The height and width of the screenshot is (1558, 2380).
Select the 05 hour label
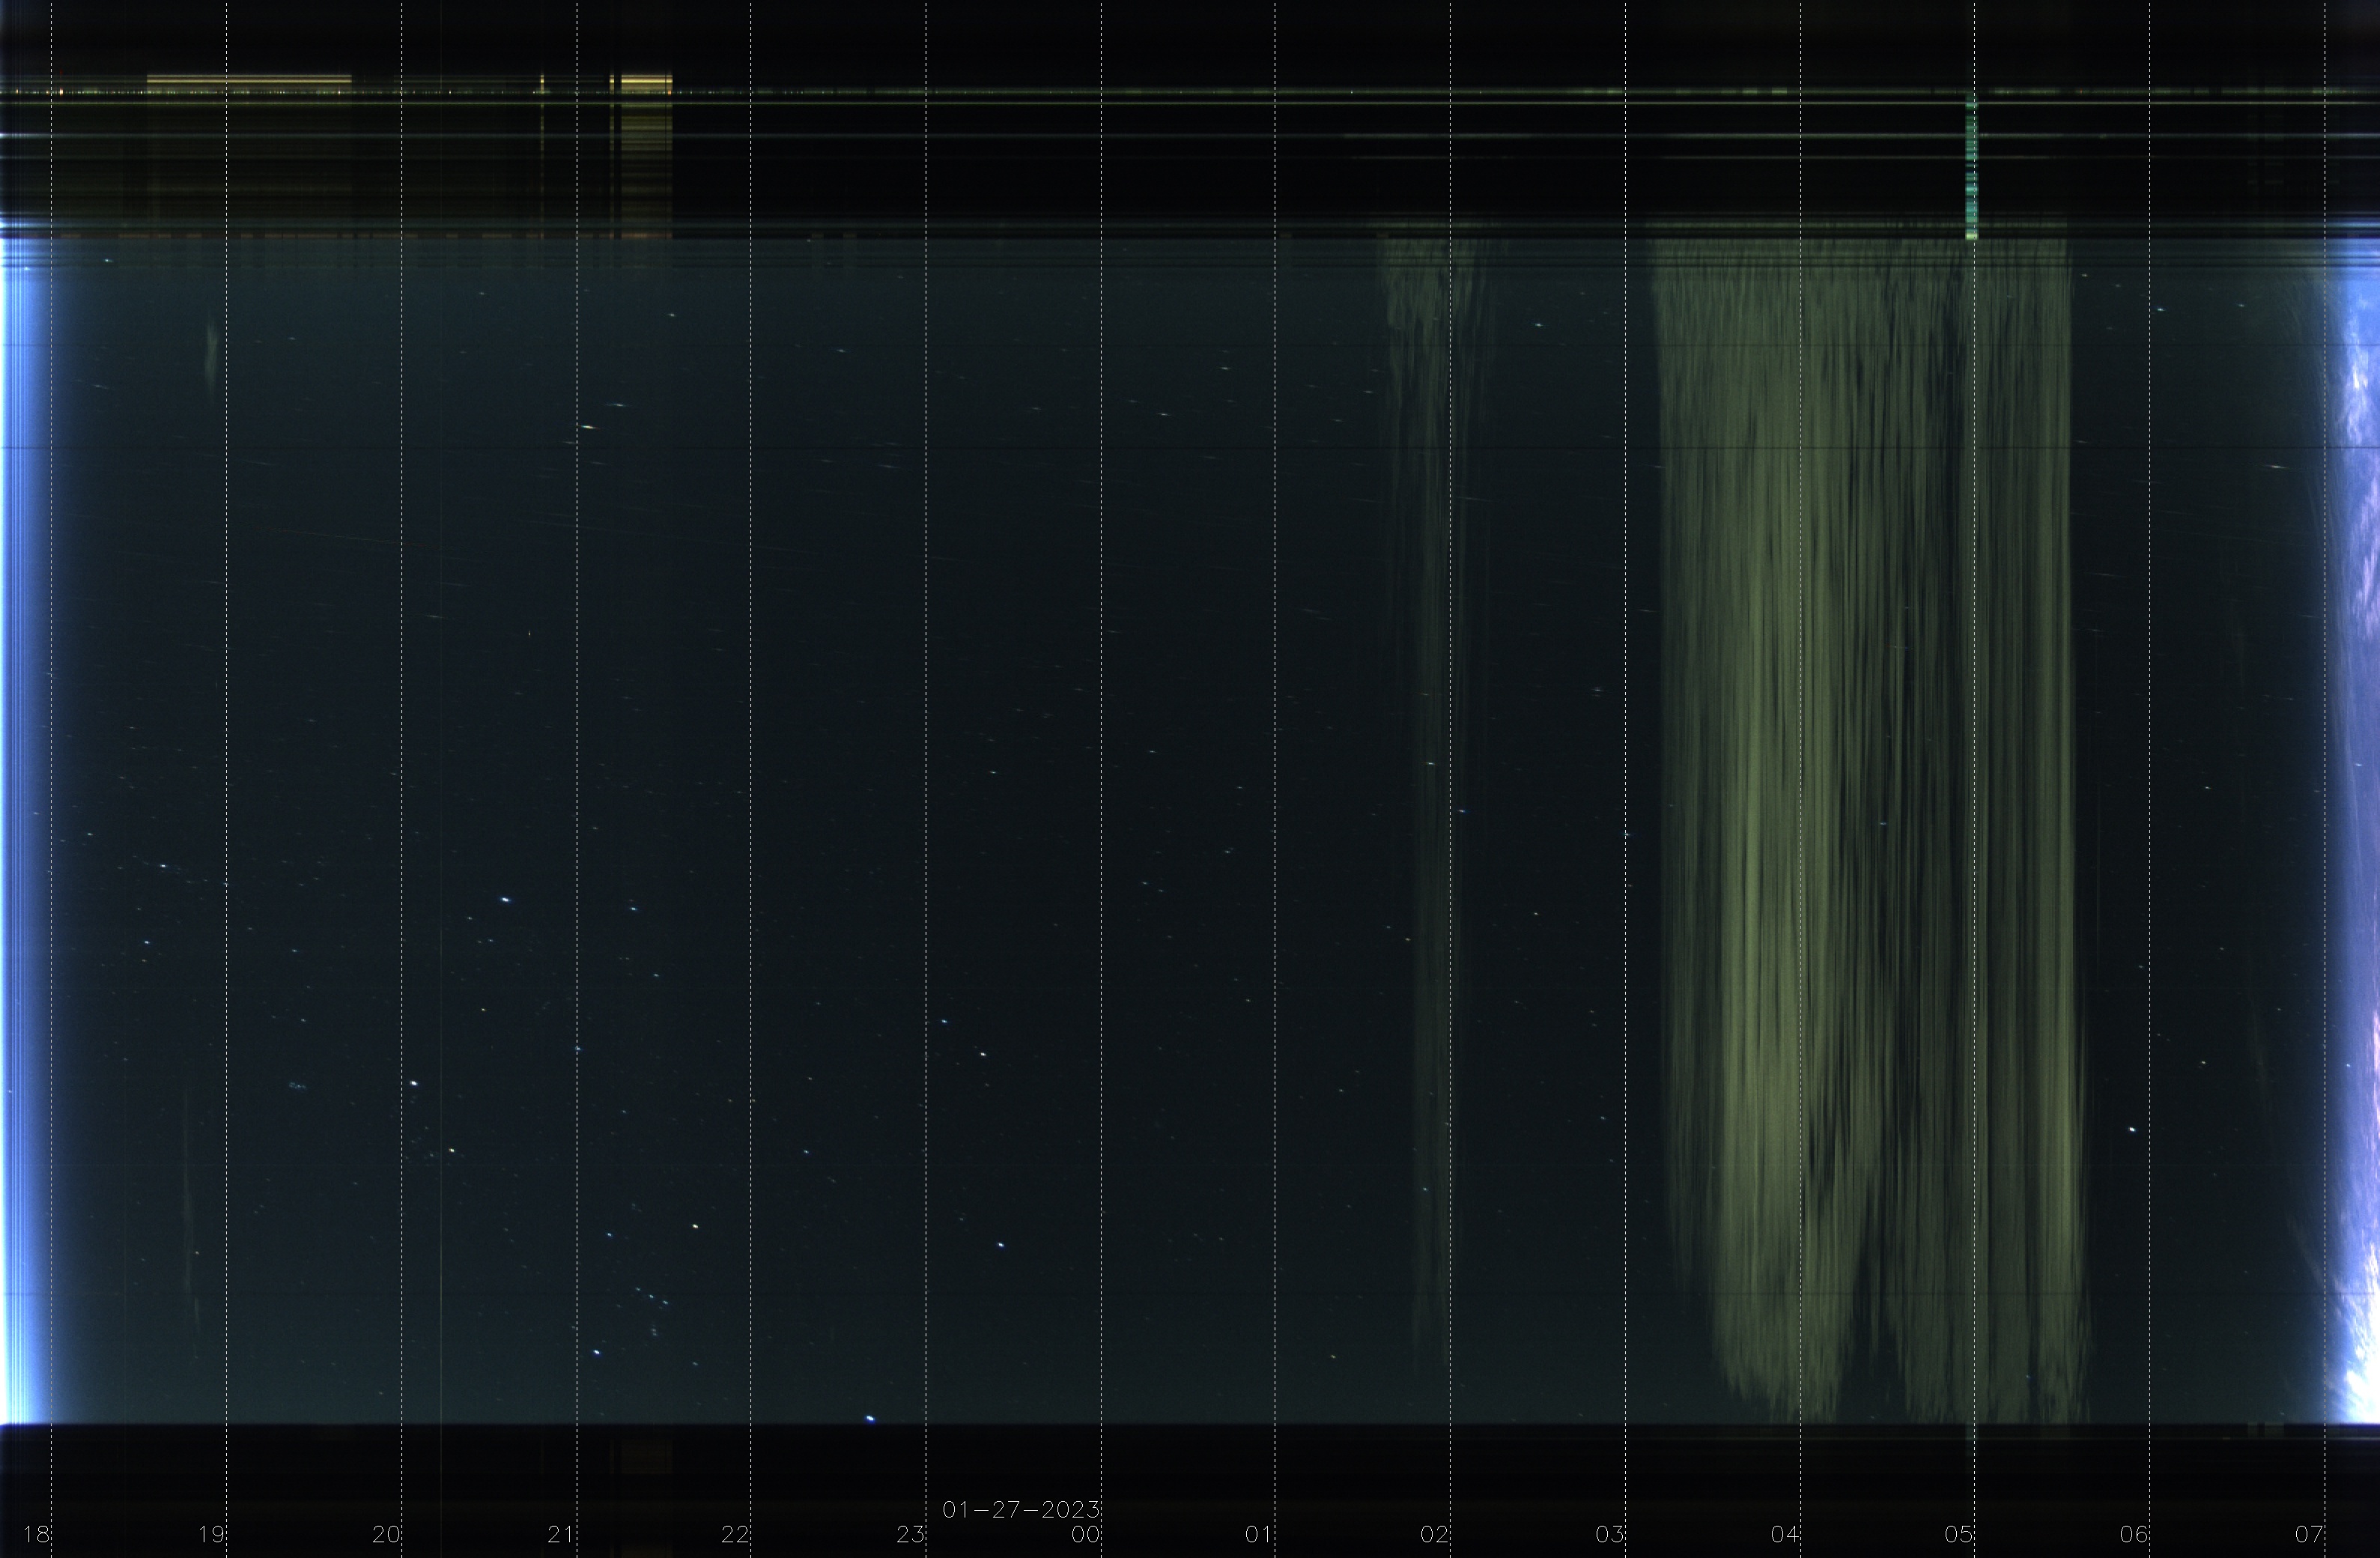click(1959, 1533)
